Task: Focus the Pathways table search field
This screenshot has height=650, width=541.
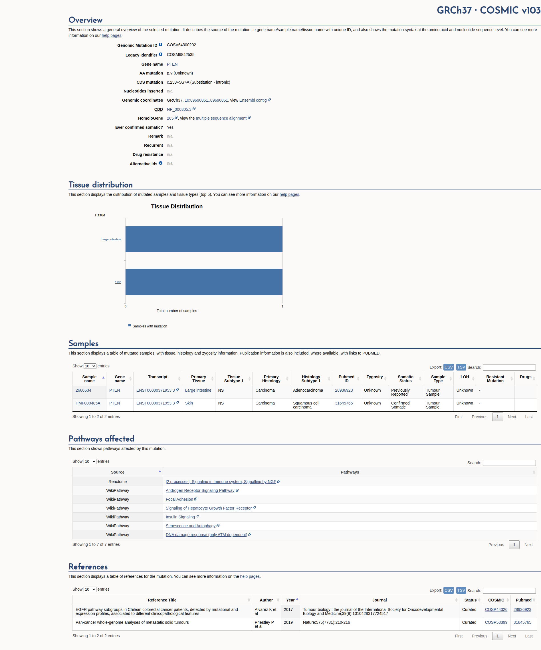Action: pyautogui.click(x=509, y=463)
